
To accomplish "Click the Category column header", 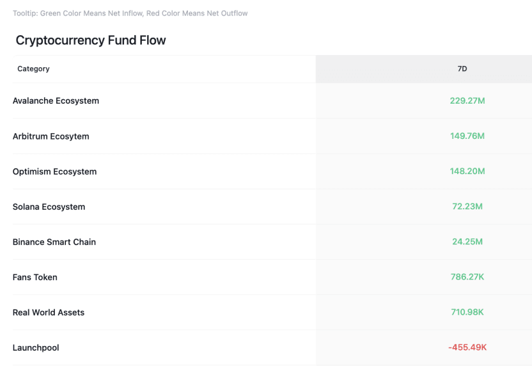I will (33, 68).
